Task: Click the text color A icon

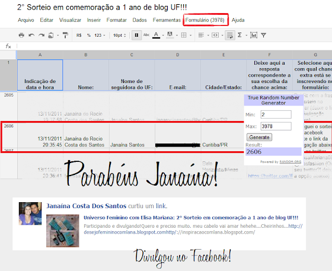Action: pyautogui.click(x=156, y=35)
